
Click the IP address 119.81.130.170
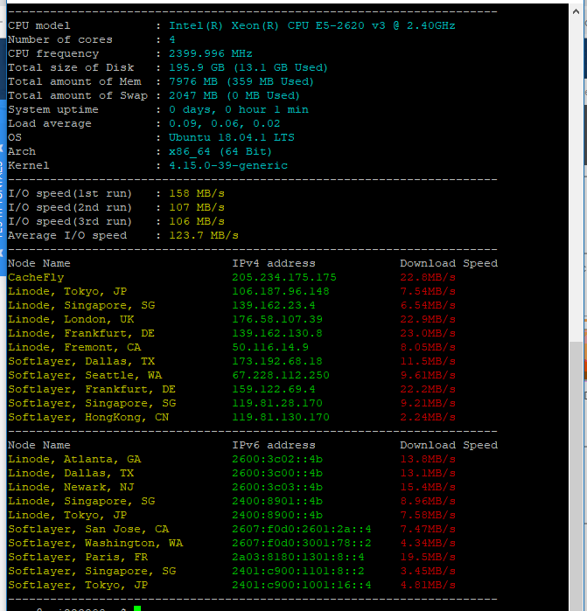(x=280, y=417)
